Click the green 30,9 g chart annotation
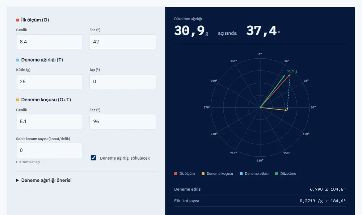The image size is (362, 215). point(292,71)
